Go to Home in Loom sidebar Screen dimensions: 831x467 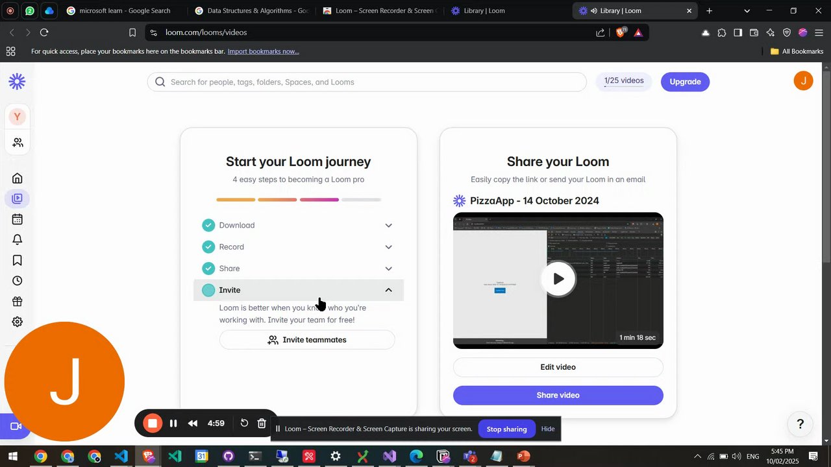point(18,178)
